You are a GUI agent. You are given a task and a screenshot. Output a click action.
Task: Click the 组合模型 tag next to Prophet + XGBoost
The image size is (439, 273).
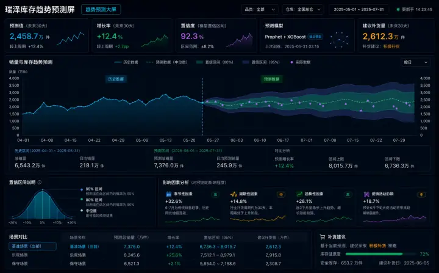click(315, 37)
